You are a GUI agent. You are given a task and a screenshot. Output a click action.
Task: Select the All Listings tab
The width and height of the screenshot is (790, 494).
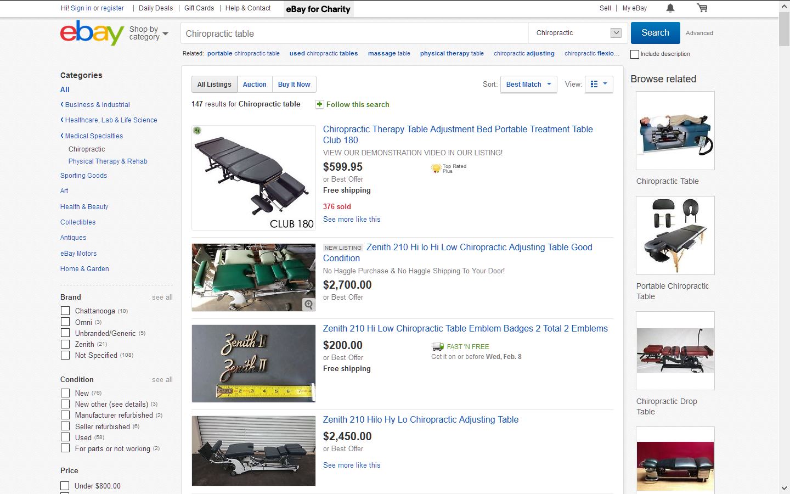tap(215, 84)
